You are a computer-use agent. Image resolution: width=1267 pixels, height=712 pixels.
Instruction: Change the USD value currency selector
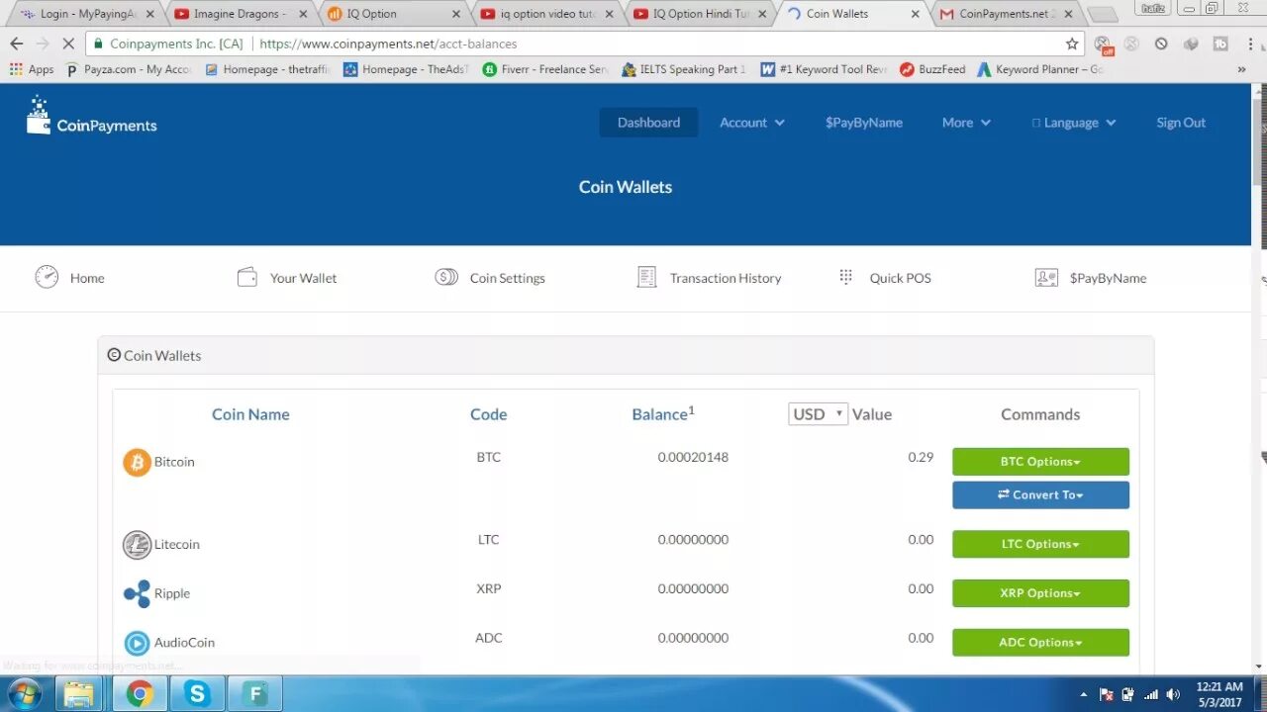coord(818,414)
